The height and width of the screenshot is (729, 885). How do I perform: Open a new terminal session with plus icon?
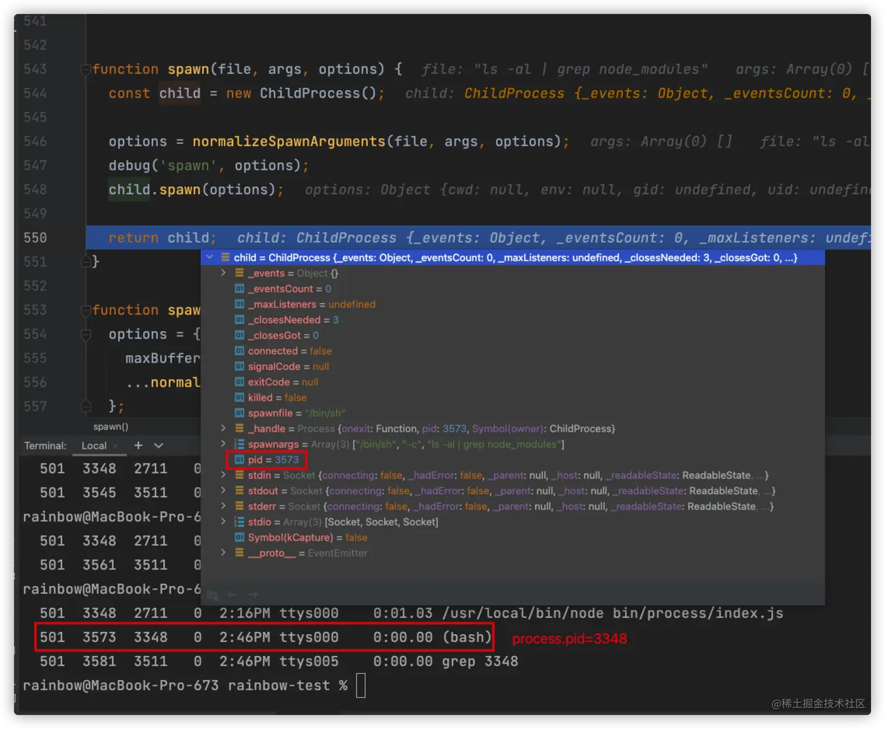tap(138, 445)
